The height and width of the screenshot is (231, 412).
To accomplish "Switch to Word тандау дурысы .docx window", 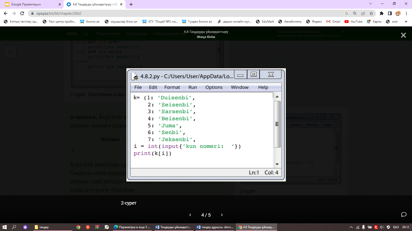I will pyautogui.click(x=215, y=227).
